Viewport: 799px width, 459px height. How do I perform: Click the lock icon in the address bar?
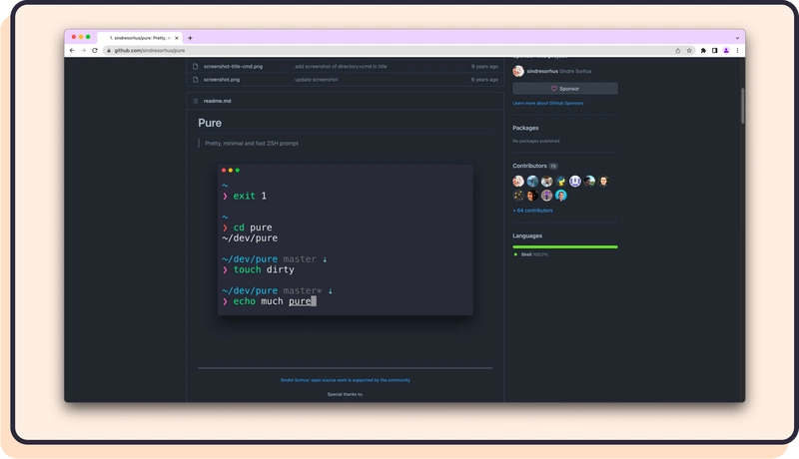[x=109, y=50]
